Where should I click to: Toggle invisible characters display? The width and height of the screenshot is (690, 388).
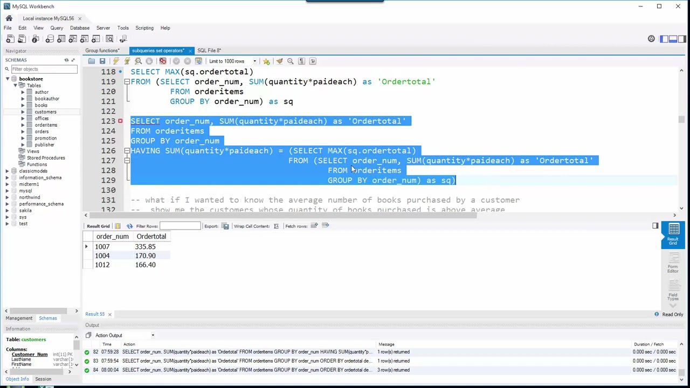(301, 61)
